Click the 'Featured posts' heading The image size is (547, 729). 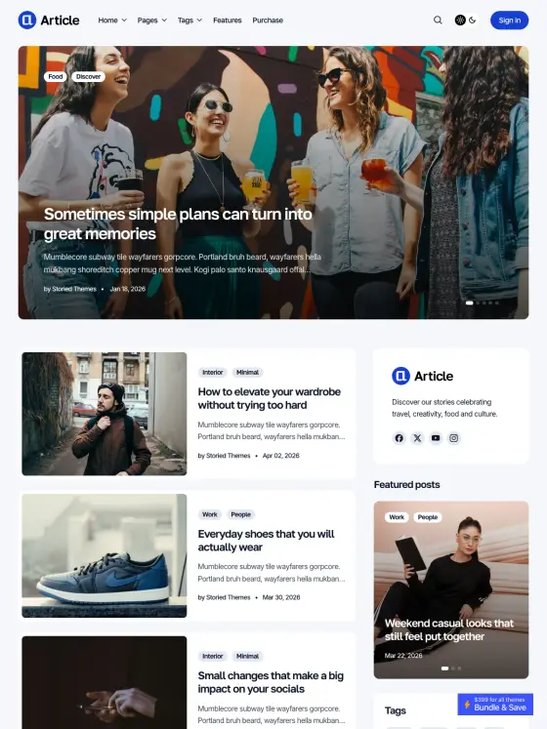coord(406,484)
